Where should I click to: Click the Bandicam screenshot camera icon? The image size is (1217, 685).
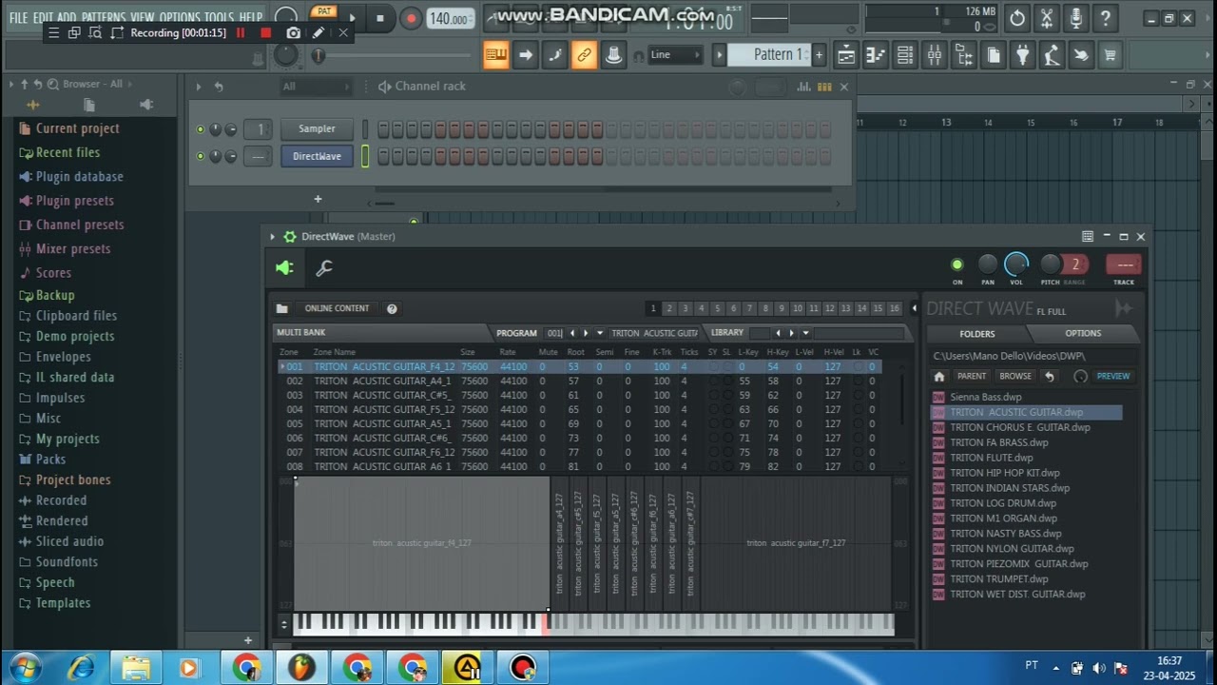(x=293, y=32)
